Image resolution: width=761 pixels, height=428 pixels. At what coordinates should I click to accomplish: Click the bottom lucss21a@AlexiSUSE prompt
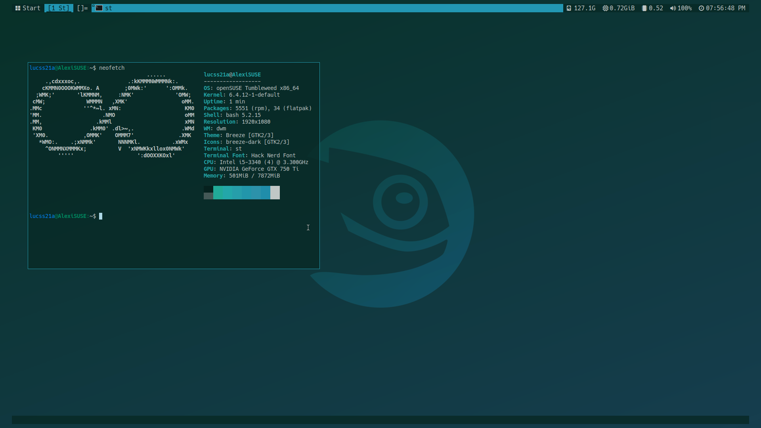[63, 216]
